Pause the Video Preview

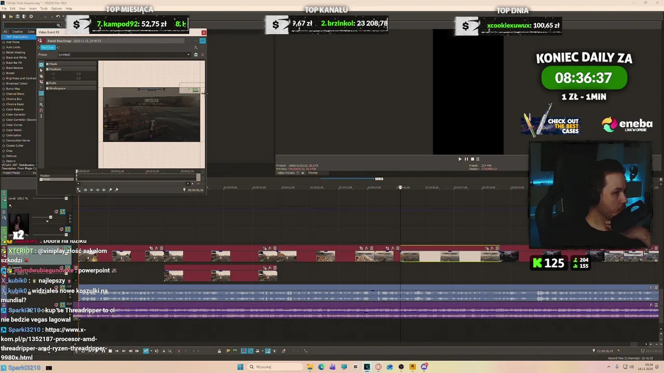pos(466,159)
